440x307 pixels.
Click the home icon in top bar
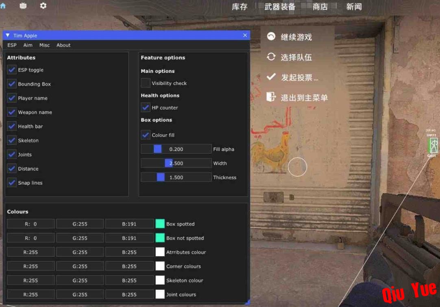pos(3,6)
